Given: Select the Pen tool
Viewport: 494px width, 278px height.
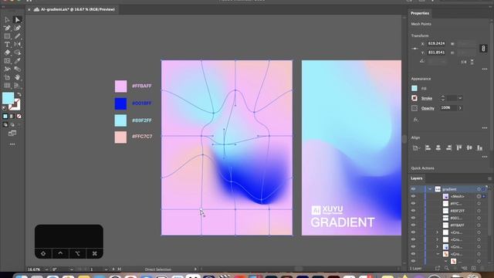Looking at the screenshot, I should click(7, 28).
